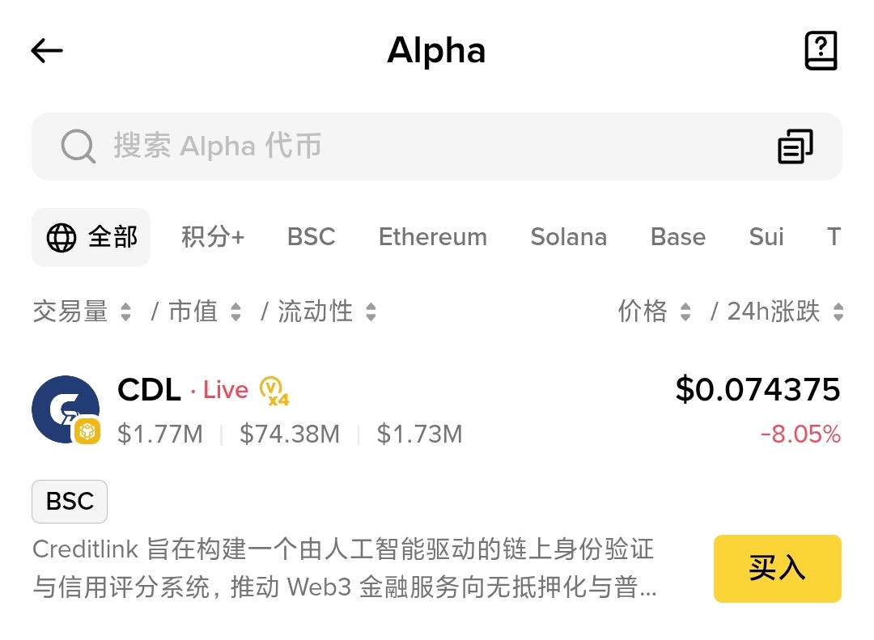The width and height of the screenshot is (874, 640).
Task: Tap the BSC chain tag
Action: [70, 502]
